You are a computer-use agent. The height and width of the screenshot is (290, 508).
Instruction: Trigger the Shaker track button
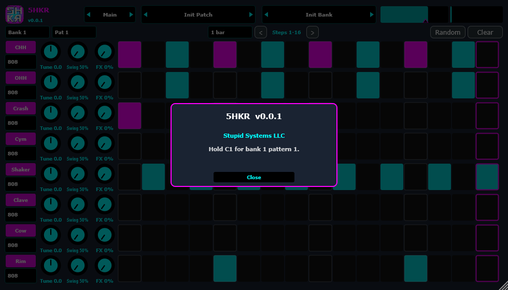(21, 170)
